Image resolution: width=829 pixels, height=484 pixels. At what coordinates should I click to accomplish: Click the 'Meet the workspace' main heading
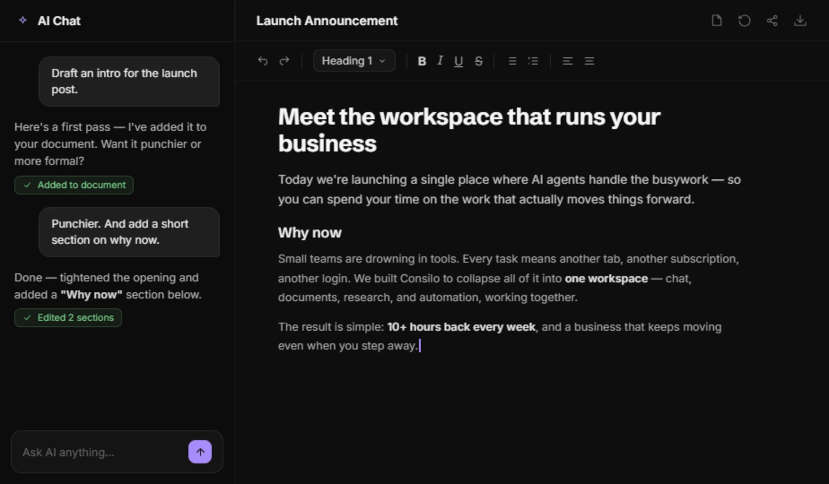469,130
